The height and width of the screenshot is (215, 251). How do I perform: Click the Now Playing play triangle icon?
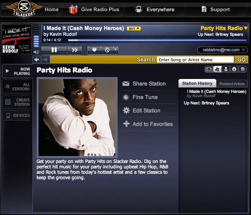7,71
